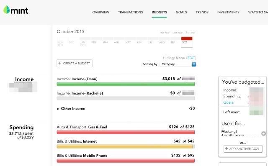Click the Left over label
This screenshot has width=268, height=166.
pos(232,112)
